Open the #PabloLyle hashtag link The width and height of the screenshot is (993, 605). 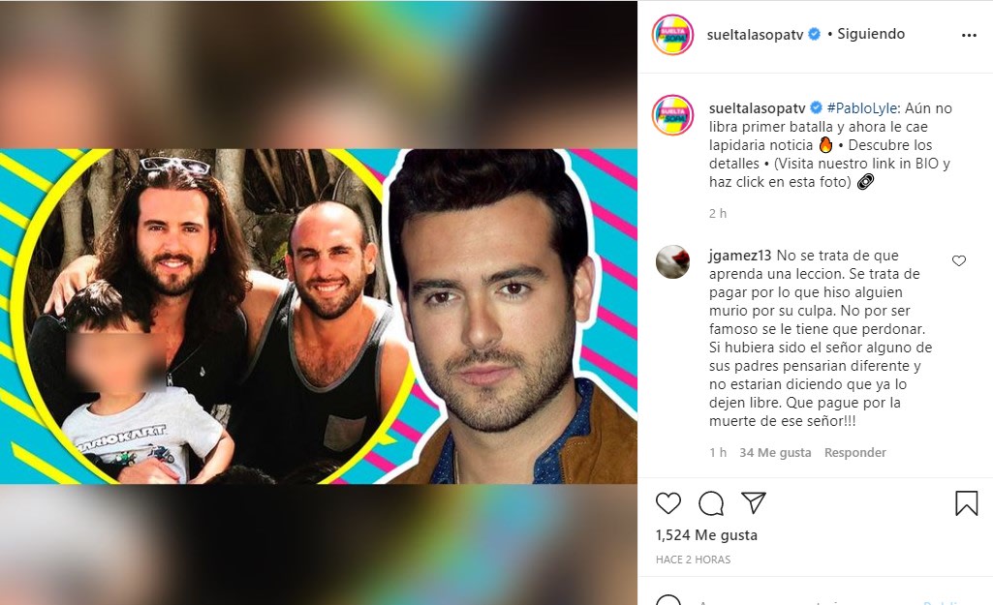click(862, 108)
